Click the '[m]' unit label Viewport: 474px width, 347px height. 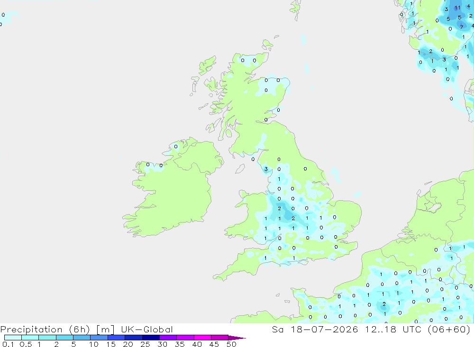[106, 329]
